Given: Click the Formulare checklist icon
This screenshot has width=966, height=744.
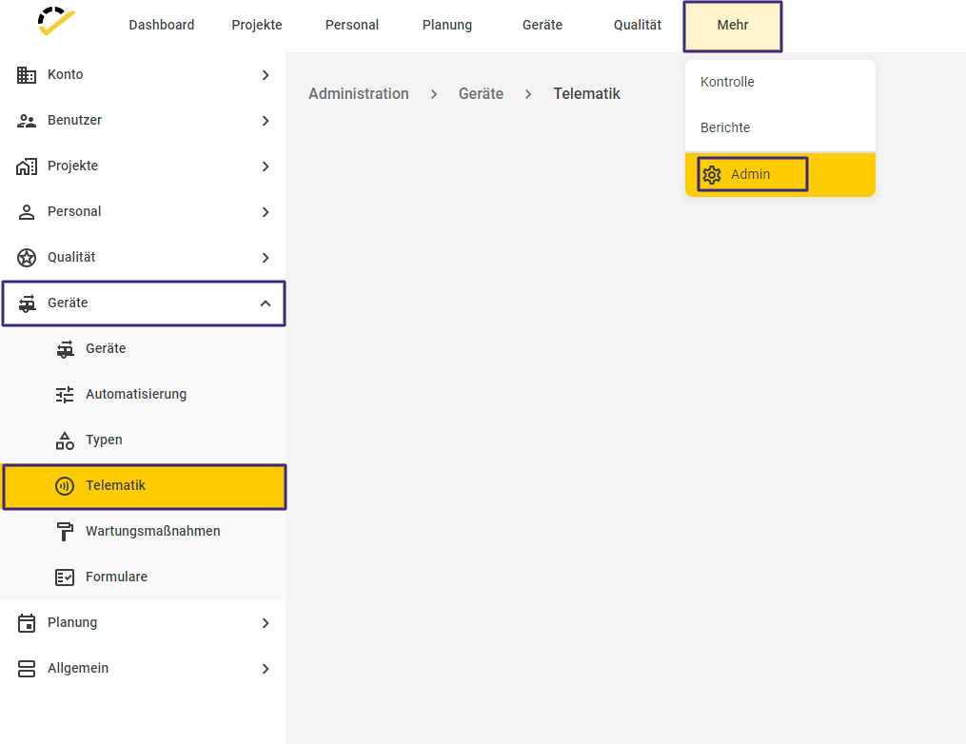Looking at the screenshot, I should (x=65, y=578).
